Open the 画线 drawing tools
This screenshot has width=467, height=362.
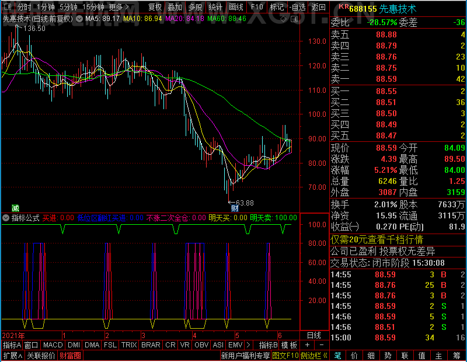236,7
